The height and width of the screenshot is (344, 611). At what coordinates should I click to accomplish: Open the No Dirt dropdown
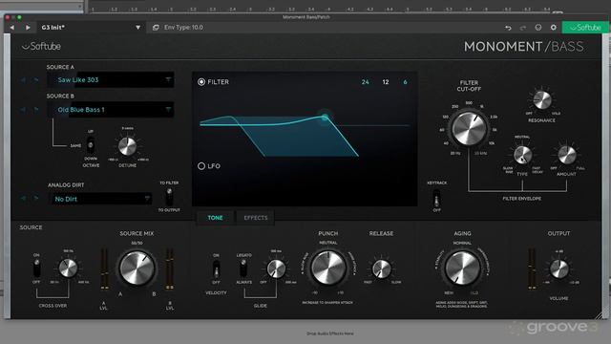coord(100,199)
